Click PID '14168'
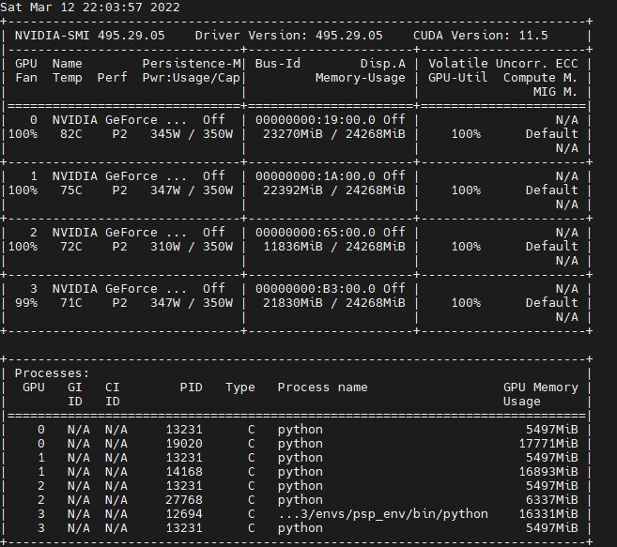This screenshot has height=547, width=617. click(184, 472)
